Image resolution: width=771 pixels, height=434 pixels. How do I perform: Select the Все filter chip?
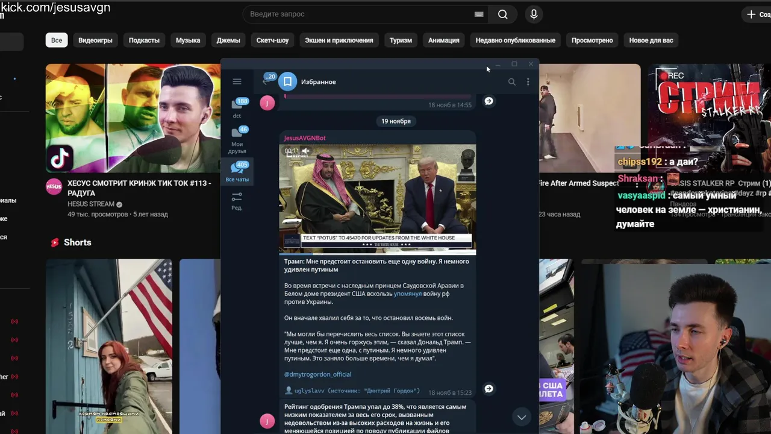coord(57,40)
